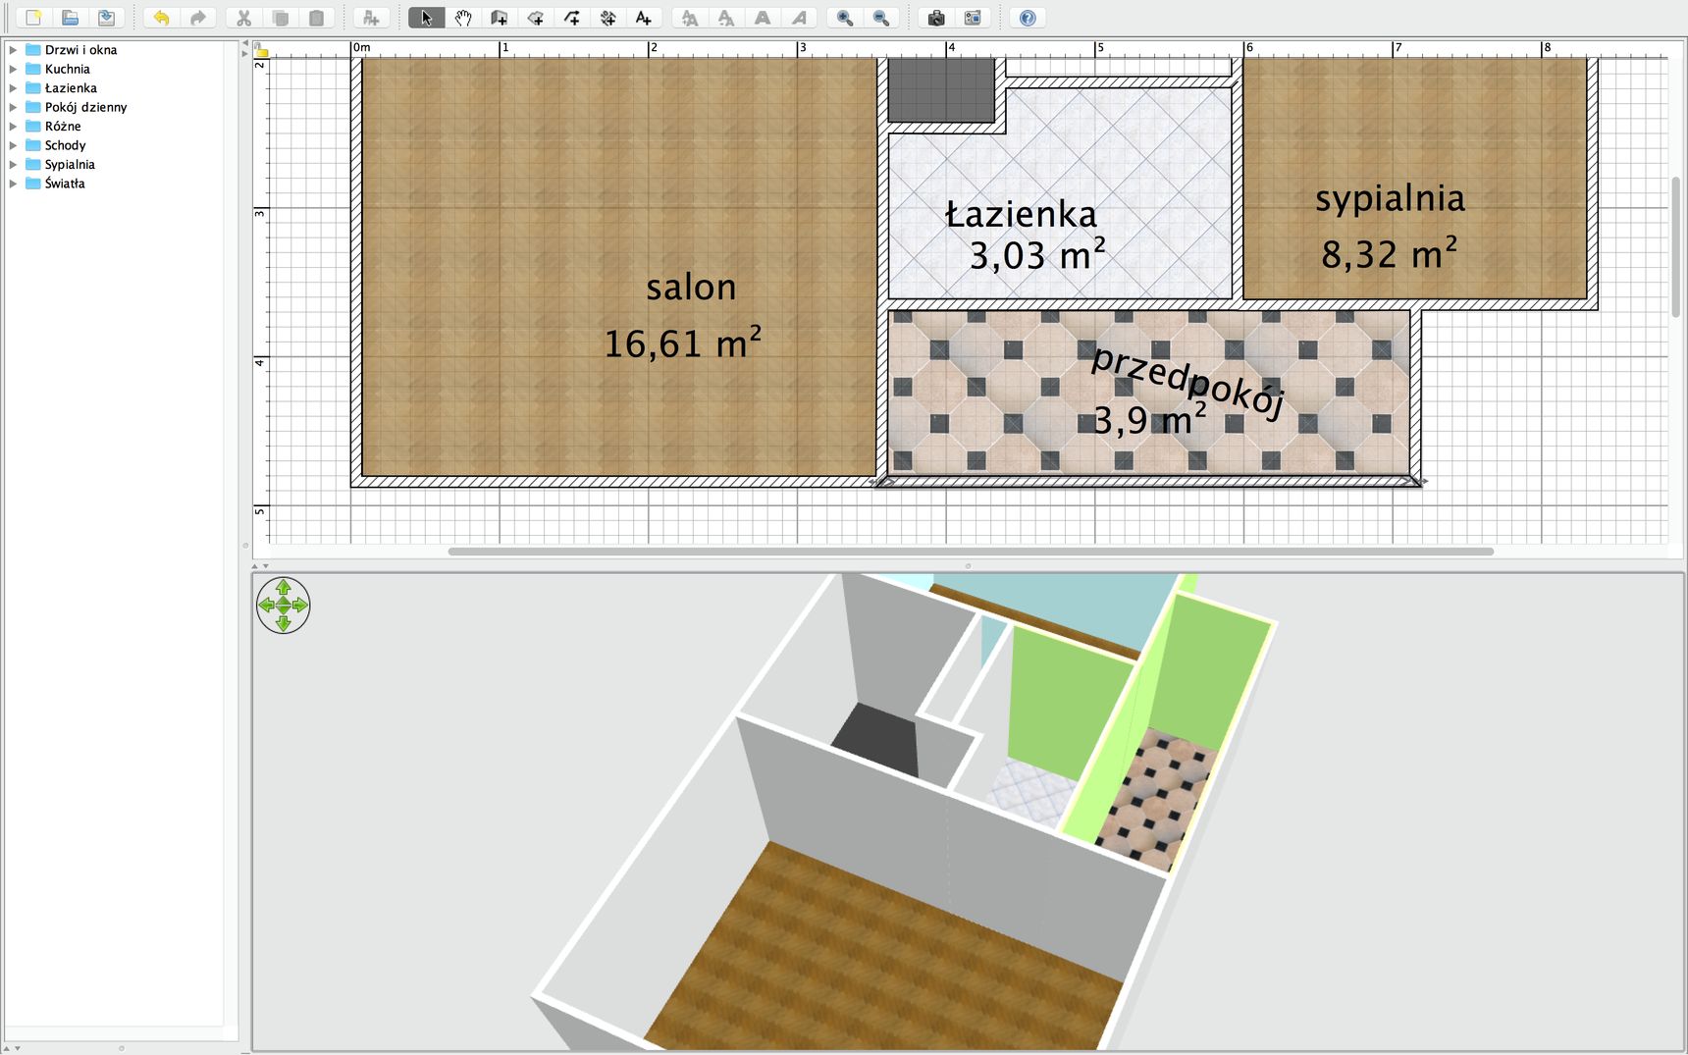Screen dimensions: 1688x1055
Task: Expand the Sypialnia catalog folder
Action: point(13,164)
